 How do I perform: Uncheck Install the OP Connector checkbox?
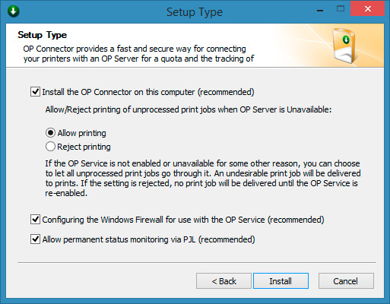click(x=35, y=92)
